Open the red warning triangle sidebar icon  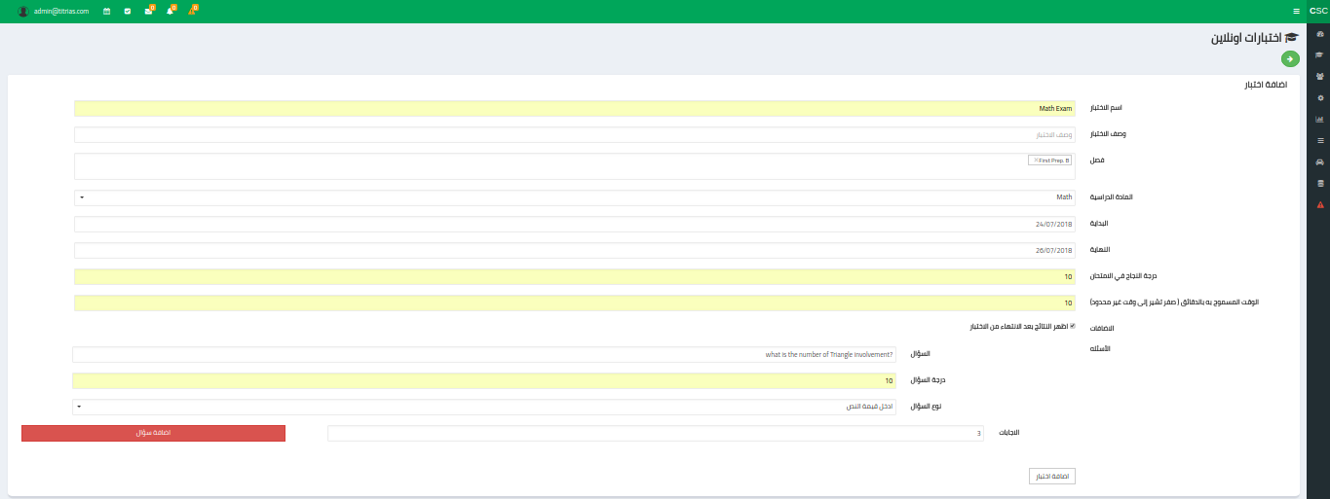point(1320,204)
